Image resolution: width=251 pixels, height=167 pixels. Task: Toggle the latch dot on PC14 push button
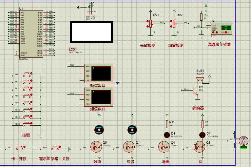pyautogui.click(x=31, y=116)
